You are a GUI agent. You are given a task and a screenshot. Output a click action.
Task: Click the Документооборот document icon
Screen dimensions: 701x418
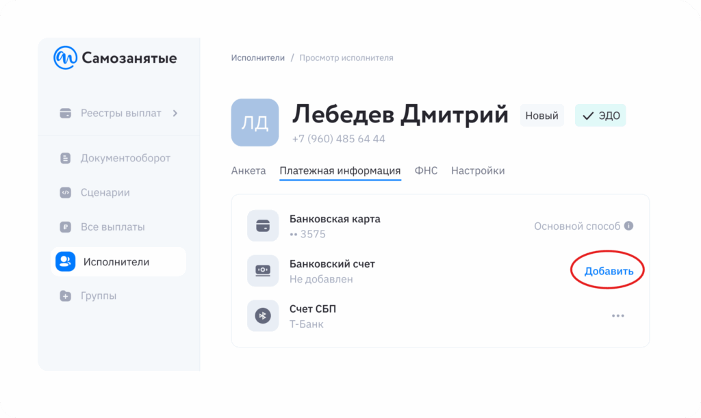tap(66, 158)
